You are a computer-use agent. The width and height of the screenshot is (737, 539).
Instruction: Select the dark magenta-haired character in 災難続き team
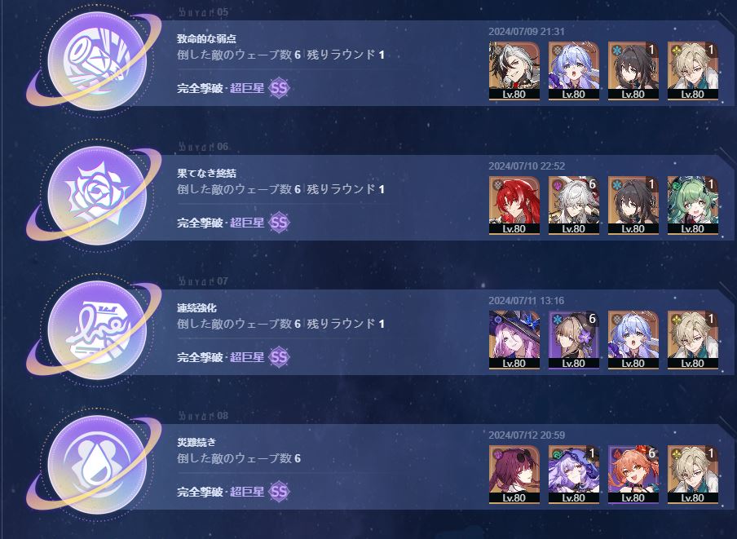514,475
